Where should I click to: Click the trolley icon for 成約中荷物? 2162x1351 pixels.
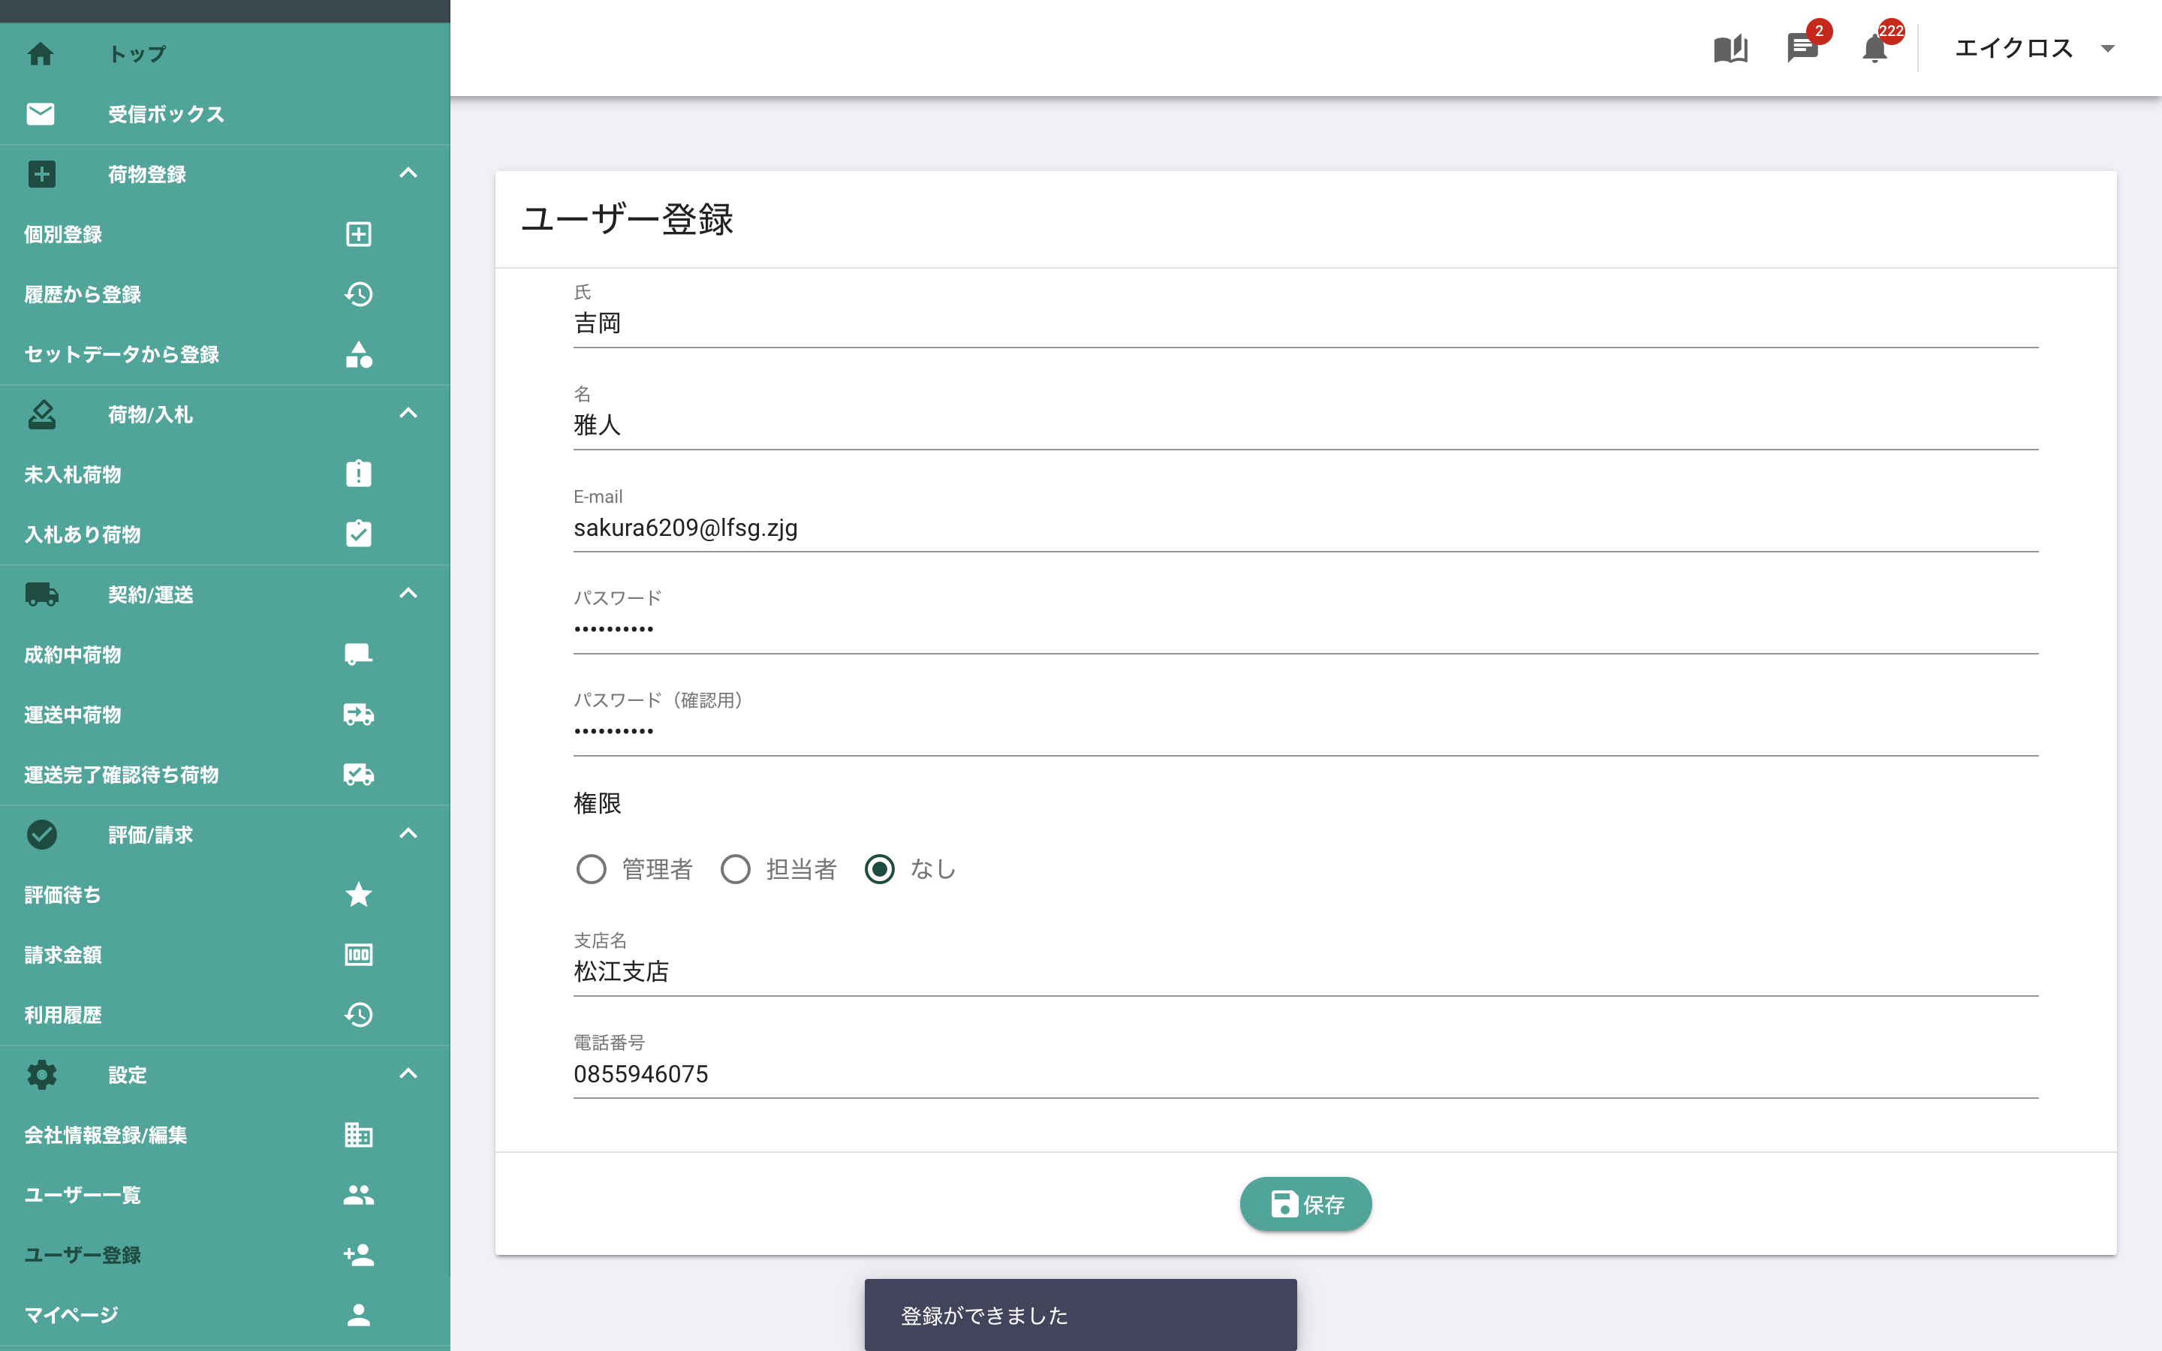358,654
